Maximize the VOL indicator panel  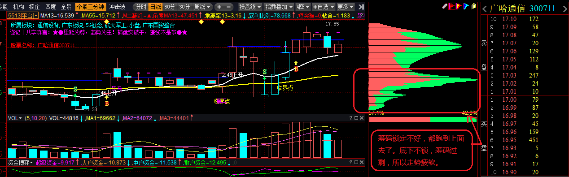point(356,118)
